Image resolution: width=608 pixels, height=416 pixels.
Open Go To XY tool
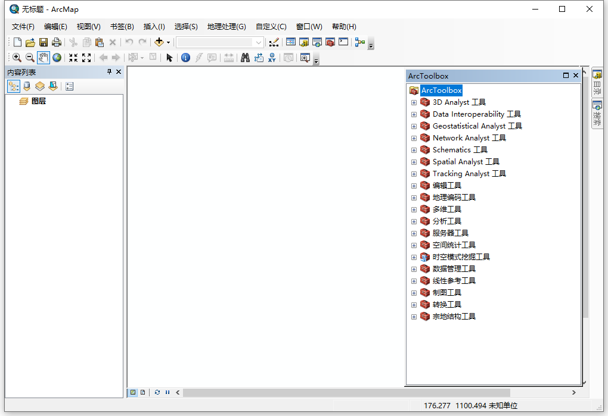point(272,58)
